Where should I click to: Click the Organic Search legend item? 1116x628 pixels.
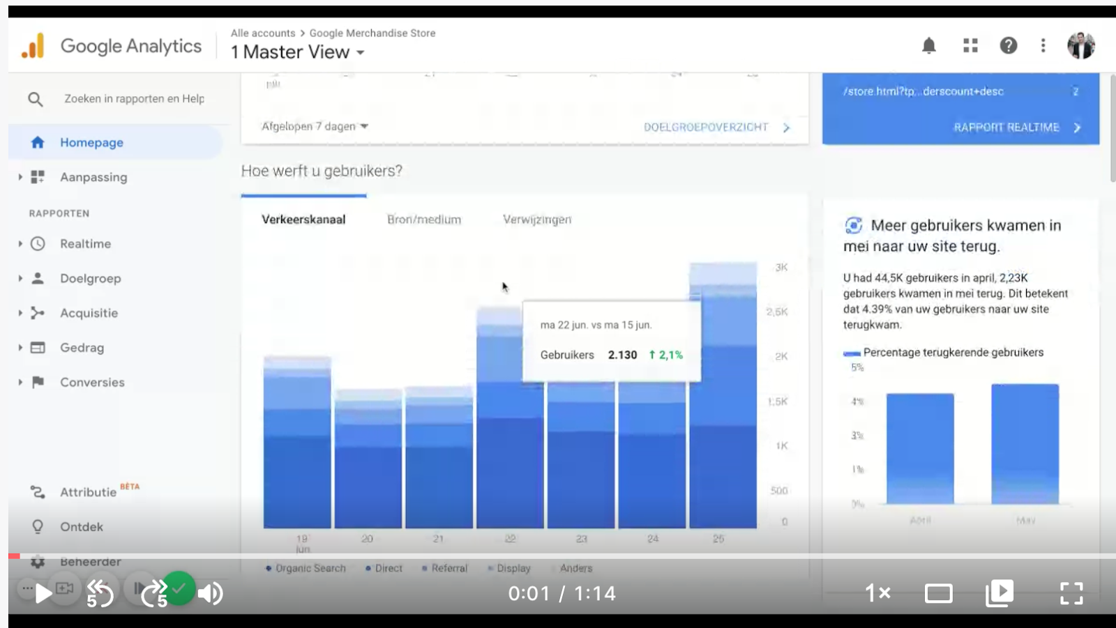point(306,568)
